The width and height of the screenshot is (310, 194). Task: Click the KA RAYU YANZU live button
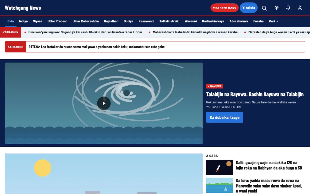point(224,8)
